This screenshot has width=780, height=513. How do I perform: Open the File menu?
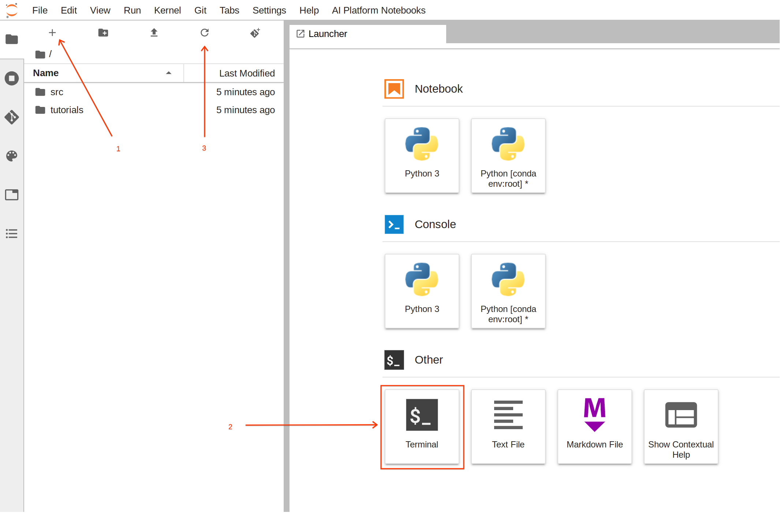[40, 10]
